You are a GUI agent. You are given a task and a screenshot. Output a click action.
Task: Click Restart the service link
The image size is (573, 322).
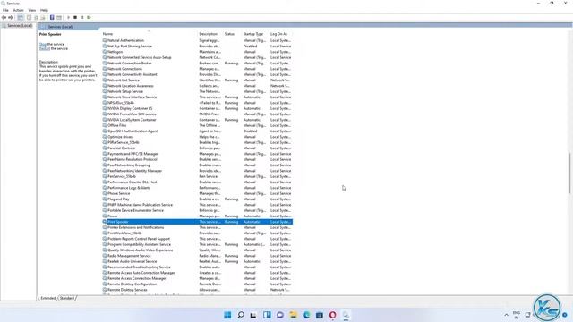pos(45,48)
